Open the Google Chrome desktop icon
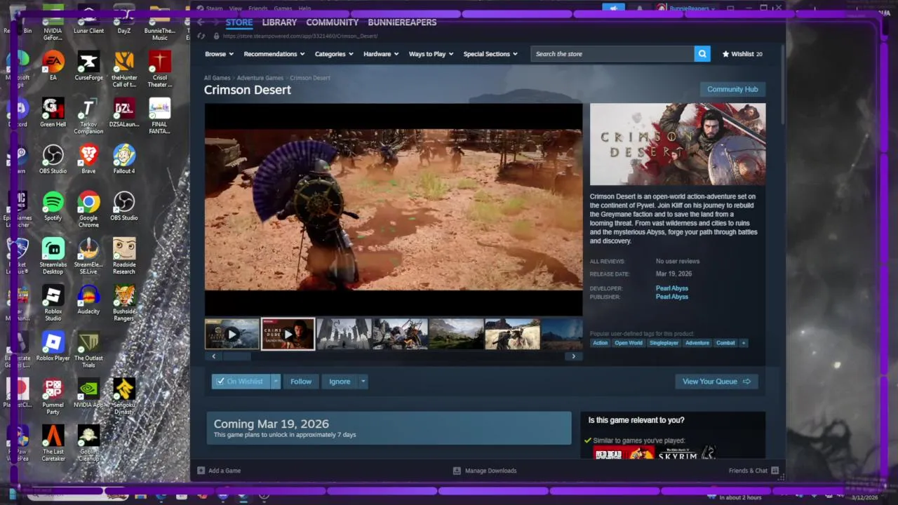Image resolution: width=898 pixels, height=505 pixels. (88, 210)
